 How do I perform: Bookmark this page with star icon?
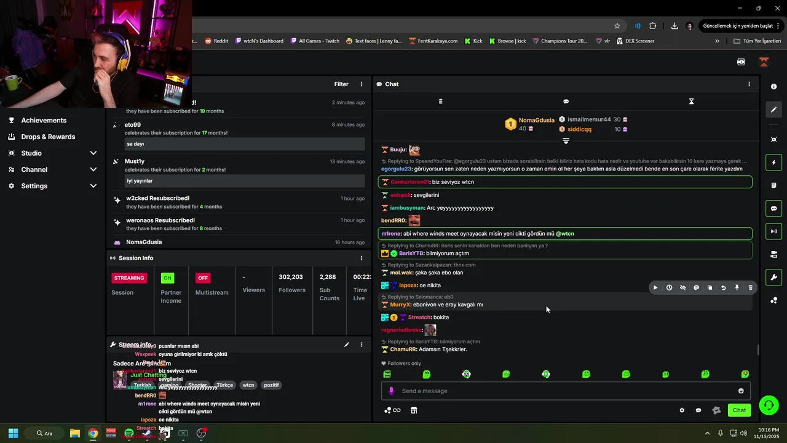pos(617,26)
